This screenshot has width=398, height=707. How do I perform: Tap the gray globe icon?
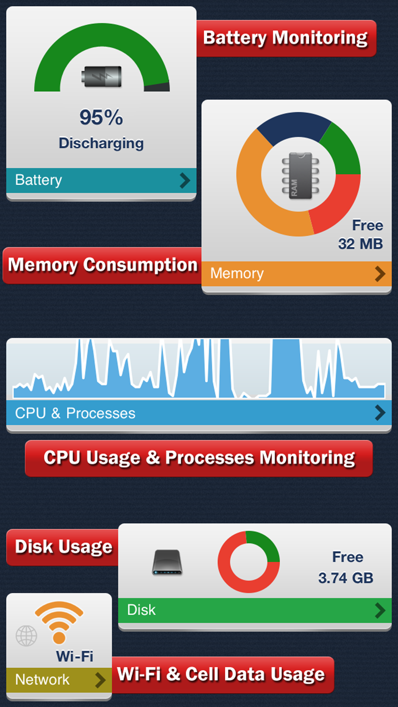pos(26,635)
